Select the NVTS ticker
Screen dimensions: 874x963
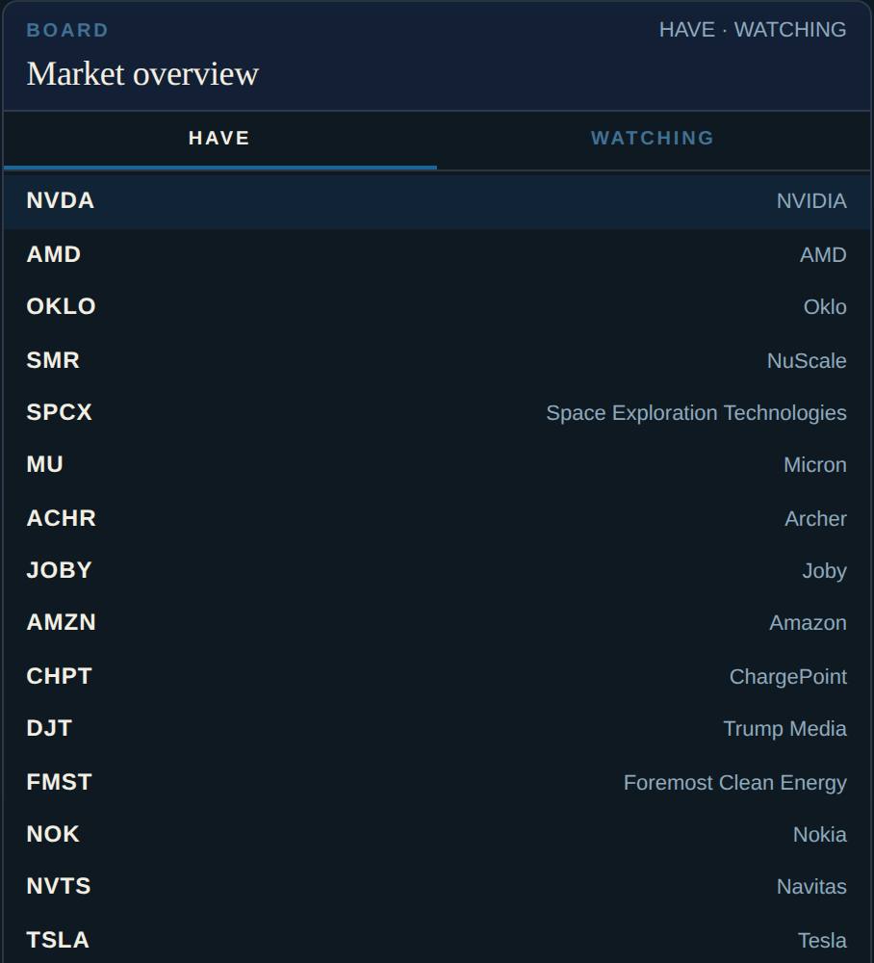point(59,886)
